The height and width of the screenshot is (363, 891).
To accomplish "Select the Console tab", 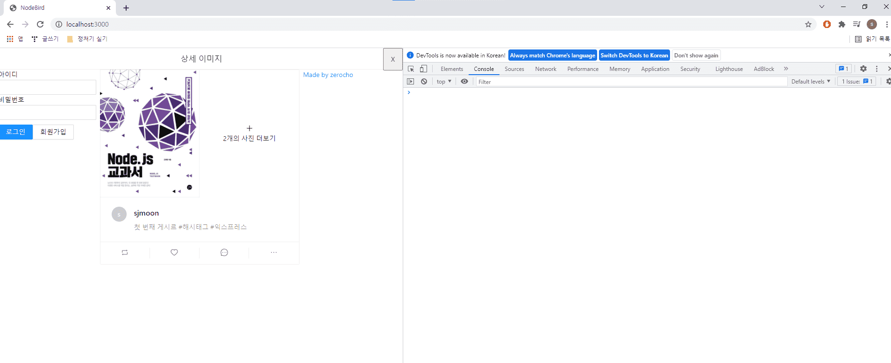I will pyautogui.click(x=484, y=69).
